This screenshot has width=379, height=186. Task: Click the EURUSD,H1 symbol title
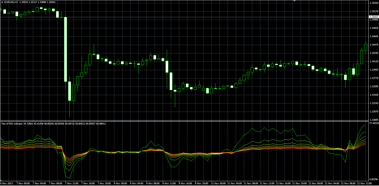11,2
